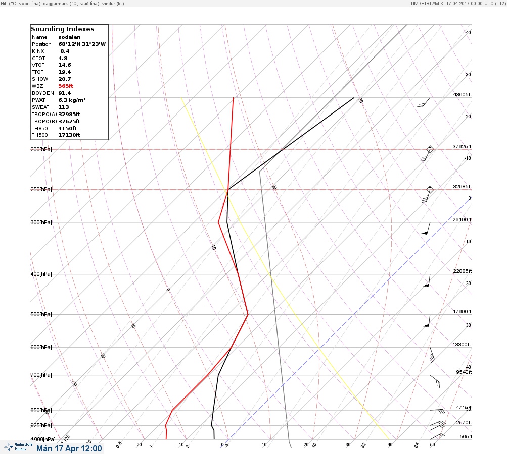The width and height of the screenshot is (507, 454).
Task: Click the wind barb at 43605ft
Action: pos(424,102)
